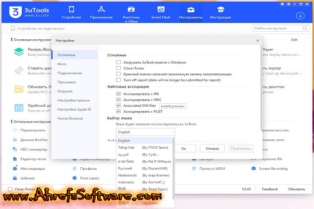Screen dimensions: 314x209
Task: Open the Инструкции tutorials icon
Action: pos(220,10)
